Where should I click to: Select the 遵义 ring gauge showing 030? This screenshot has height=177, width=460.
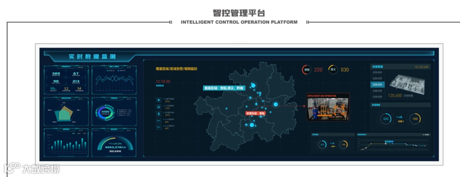coord(333,70)
